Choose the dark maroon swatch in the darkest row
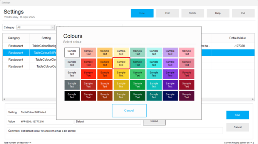 [88, 96]
